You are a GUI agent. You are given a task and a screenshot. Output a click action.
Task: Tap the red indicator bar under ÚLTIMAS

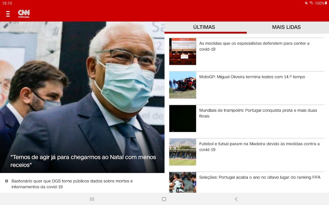[x=206, y=32]
